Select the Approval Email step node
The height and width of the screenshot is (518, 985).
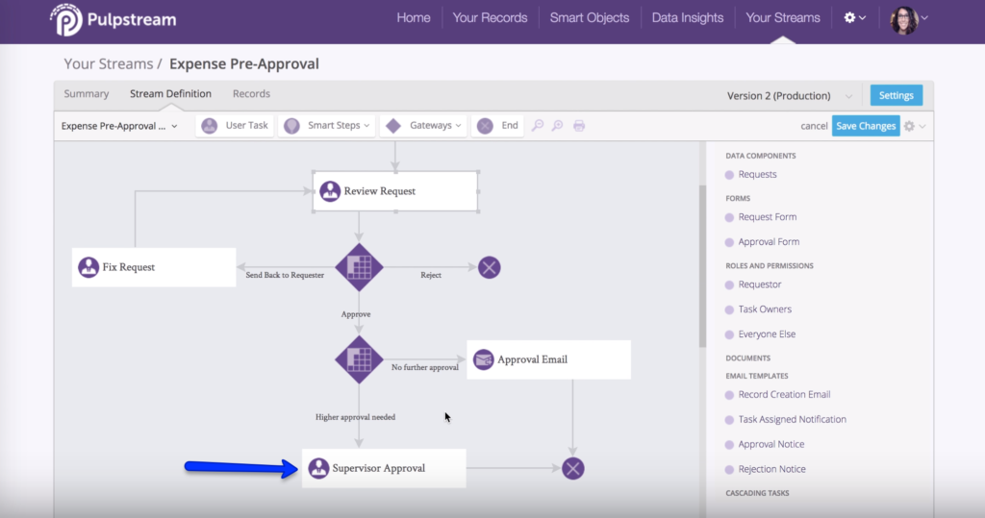[x=548, y=359]
